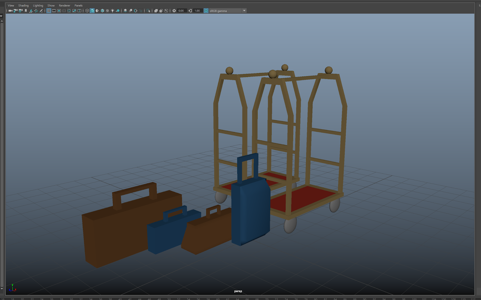
Task: Click the persp camera name label
Action: [x=238, y=291]
